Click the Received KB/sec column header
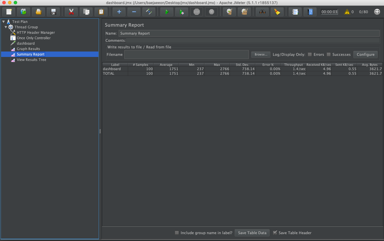Image resolution: width=384 pixels, height=241 pixels. [x=319, y=65]
